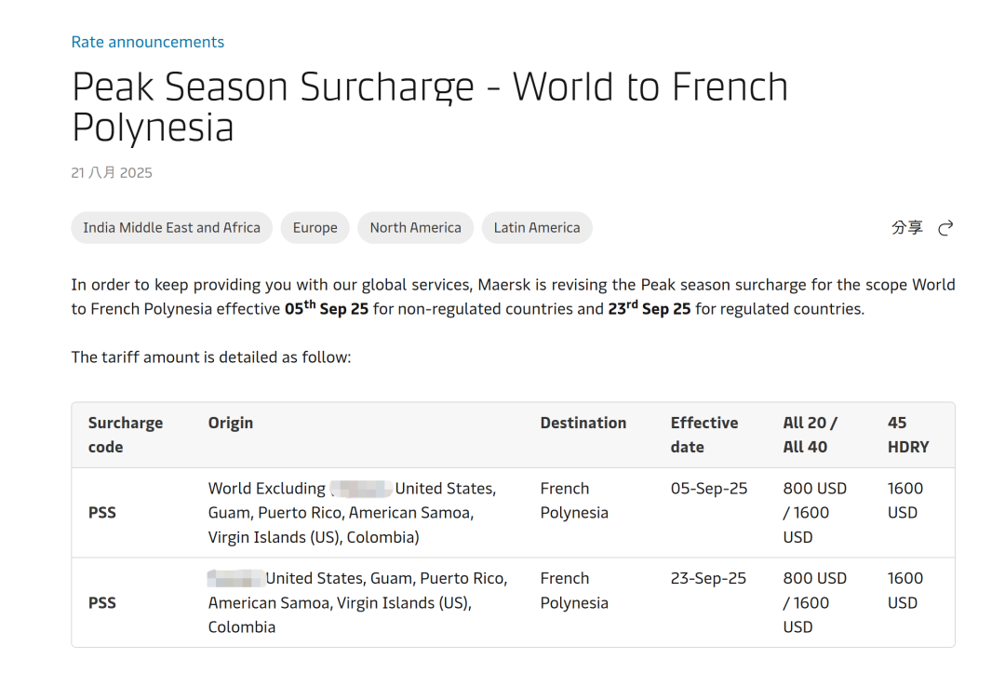The height and width of the screenshot is (673, 1005).
Task: Click the Destination column header
Action: [583, 423]
